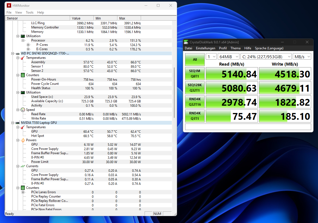Viewport: 318px width, 223px height.
Task: Open the 64MiB test size dropdown
Action: click(x=229, y=56)
